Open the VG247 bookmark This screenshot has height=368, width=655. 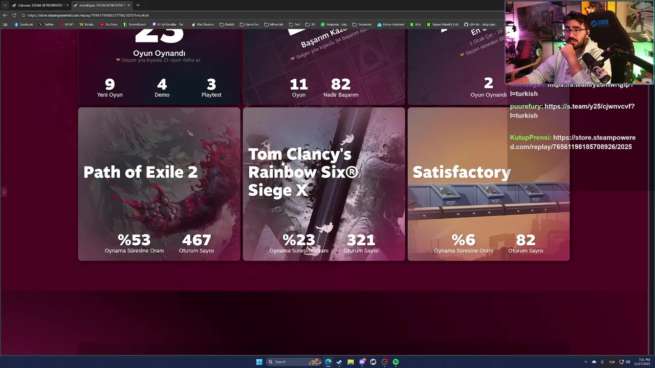67,25
